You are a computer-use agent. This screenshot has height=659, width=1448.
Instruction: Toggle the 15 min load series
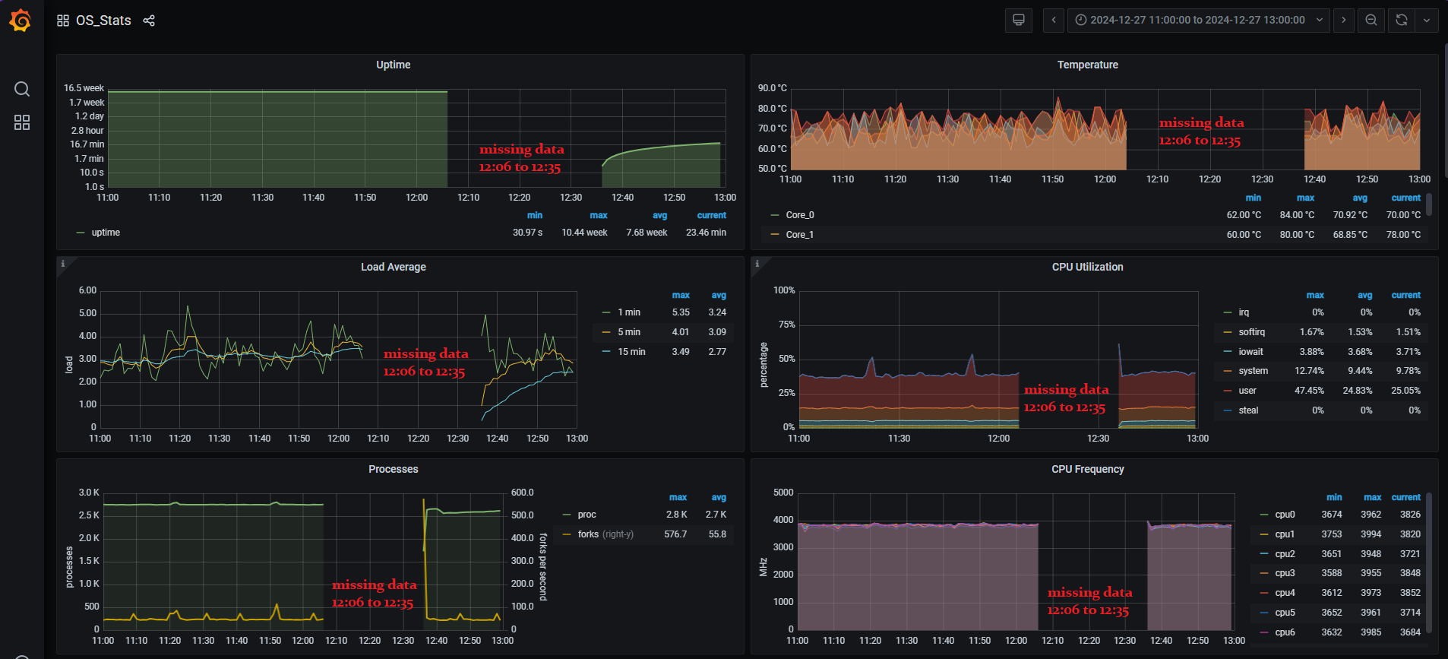click(x=631, y=352)
